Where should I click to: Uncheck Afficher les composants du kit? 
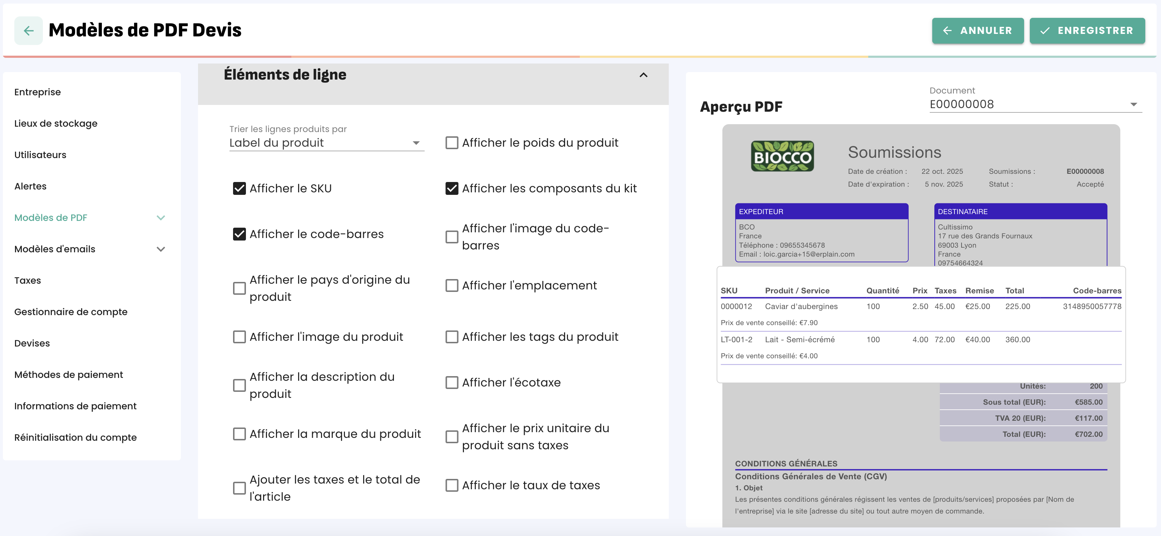(x=451, y=188)
